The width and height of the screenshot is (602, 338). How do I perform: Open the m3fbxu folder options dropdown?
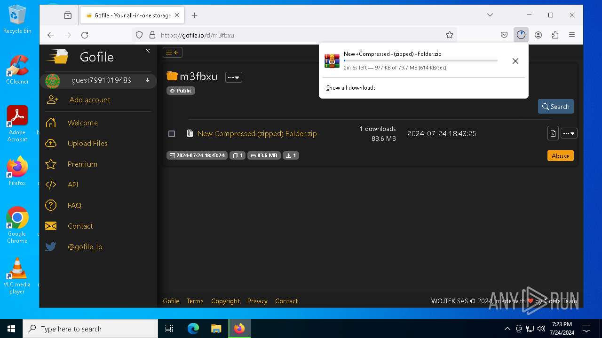tap(234, 77)
